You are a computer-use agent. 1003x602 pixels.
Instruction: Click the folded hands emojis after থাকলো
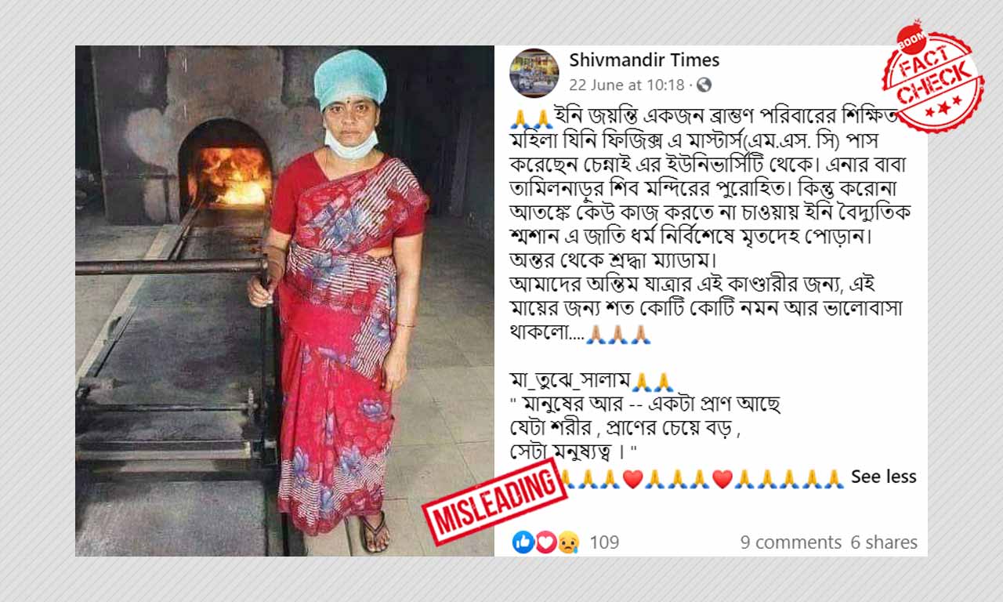pos(618,335)
